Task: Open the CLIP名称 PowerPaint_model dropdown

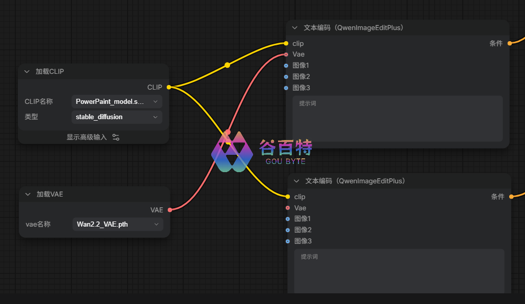Action: 117,101
